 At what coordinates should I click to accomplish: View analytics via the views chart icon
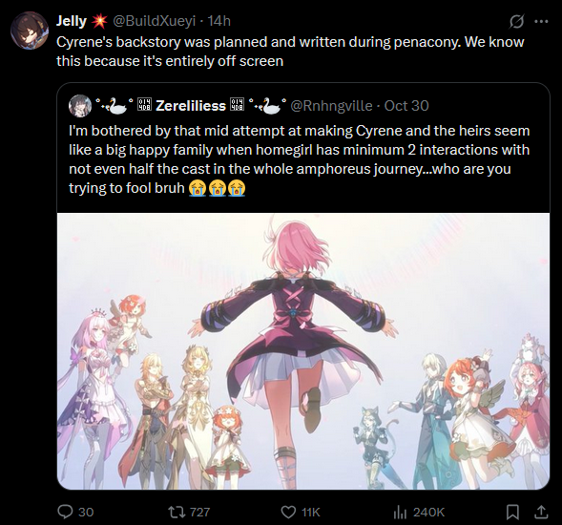click(400, 512)
